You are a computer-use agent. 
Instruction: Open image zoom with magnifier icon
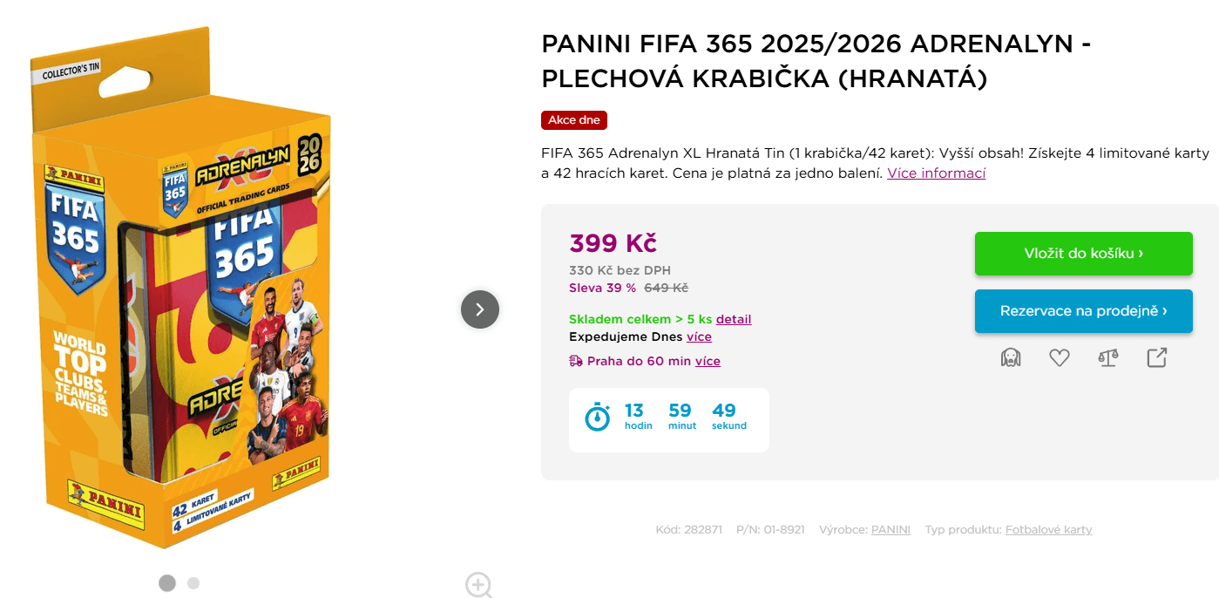(477, 585)
